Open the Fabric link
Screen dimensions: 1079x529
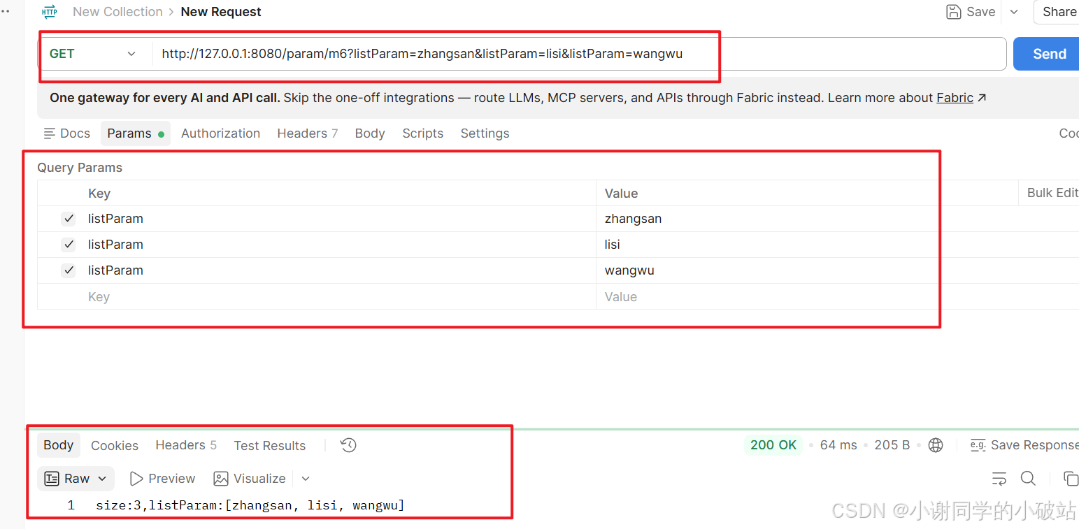point(955,98)
